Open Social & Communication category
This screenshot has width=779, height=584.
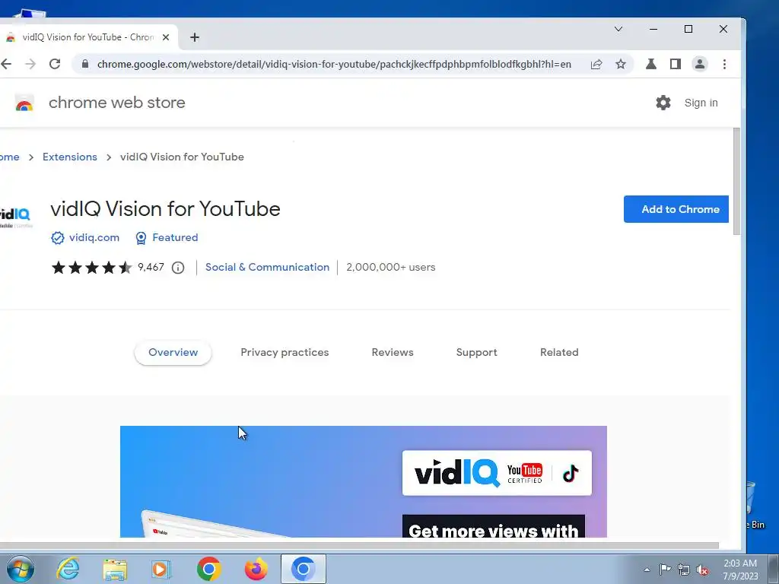[267, 267]
